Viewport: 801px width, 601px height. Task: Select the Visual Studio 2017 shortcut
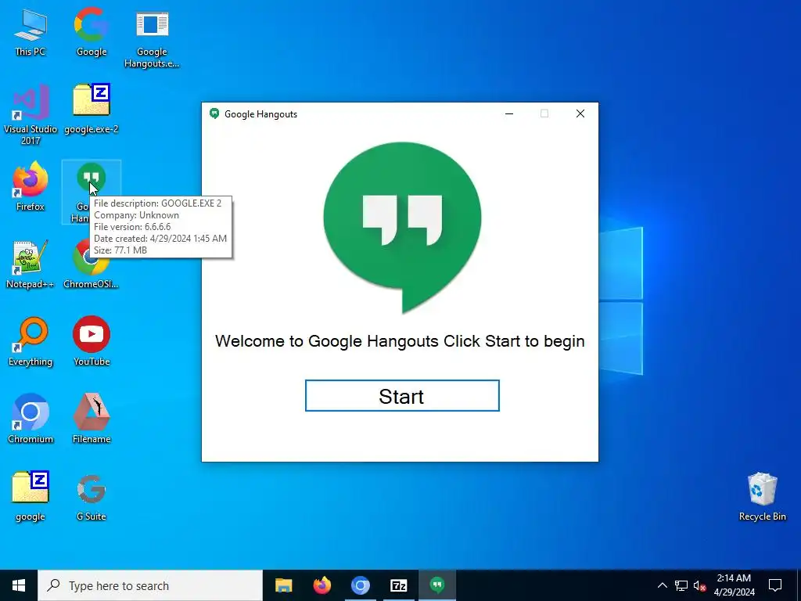coord(31,116)
